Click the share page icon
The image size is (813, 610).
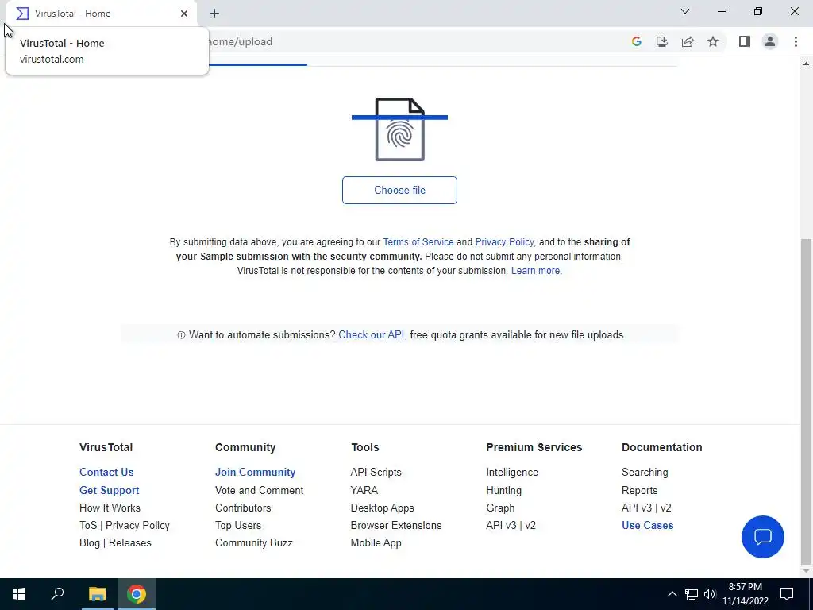click(688, 41)
